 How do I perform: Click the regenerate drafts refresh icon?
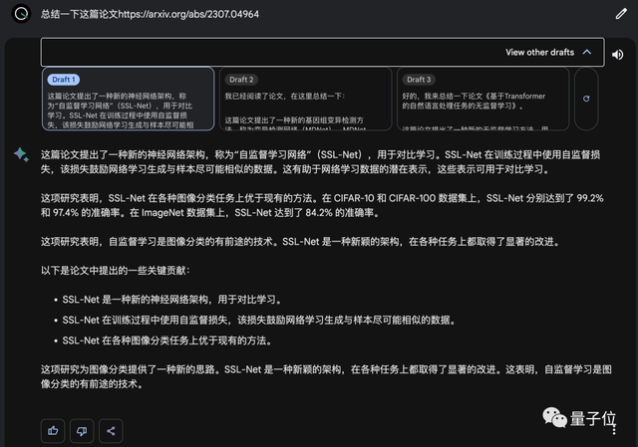[586, 99]
